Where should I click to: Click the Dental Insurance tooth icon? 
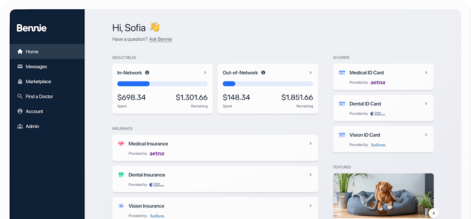point(121,175)
